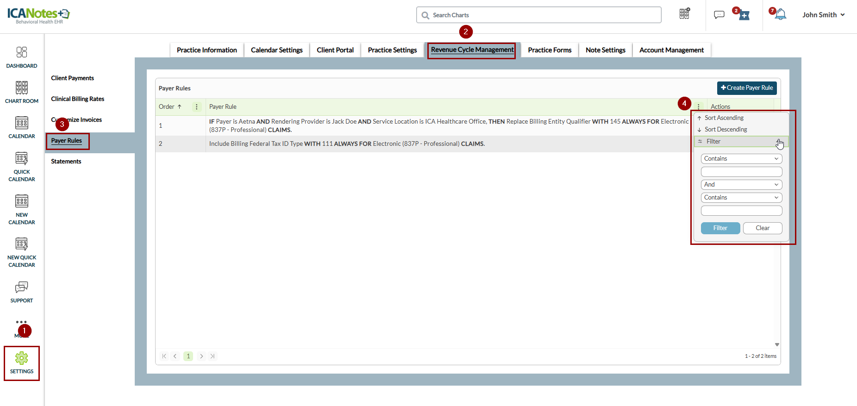Viewport: 857px width, 406px height.
Task: Click the notifications bell icon
Action: coord(781,15)
